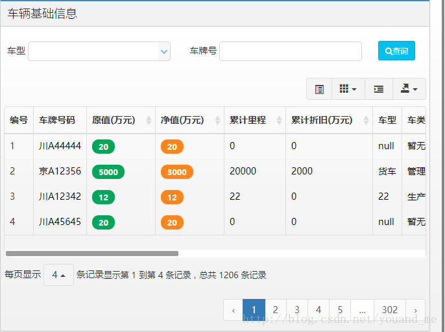Jump to last page 302
The image size is (445, 332).
390,310
